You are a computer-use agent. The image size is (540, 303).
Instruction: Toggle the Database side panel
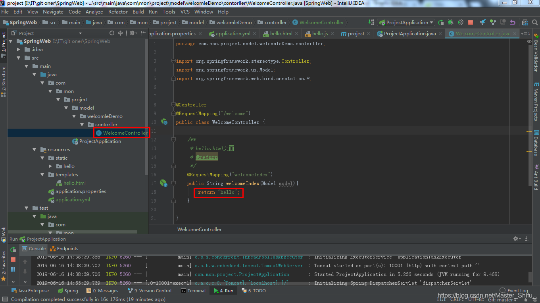(536, 143)
